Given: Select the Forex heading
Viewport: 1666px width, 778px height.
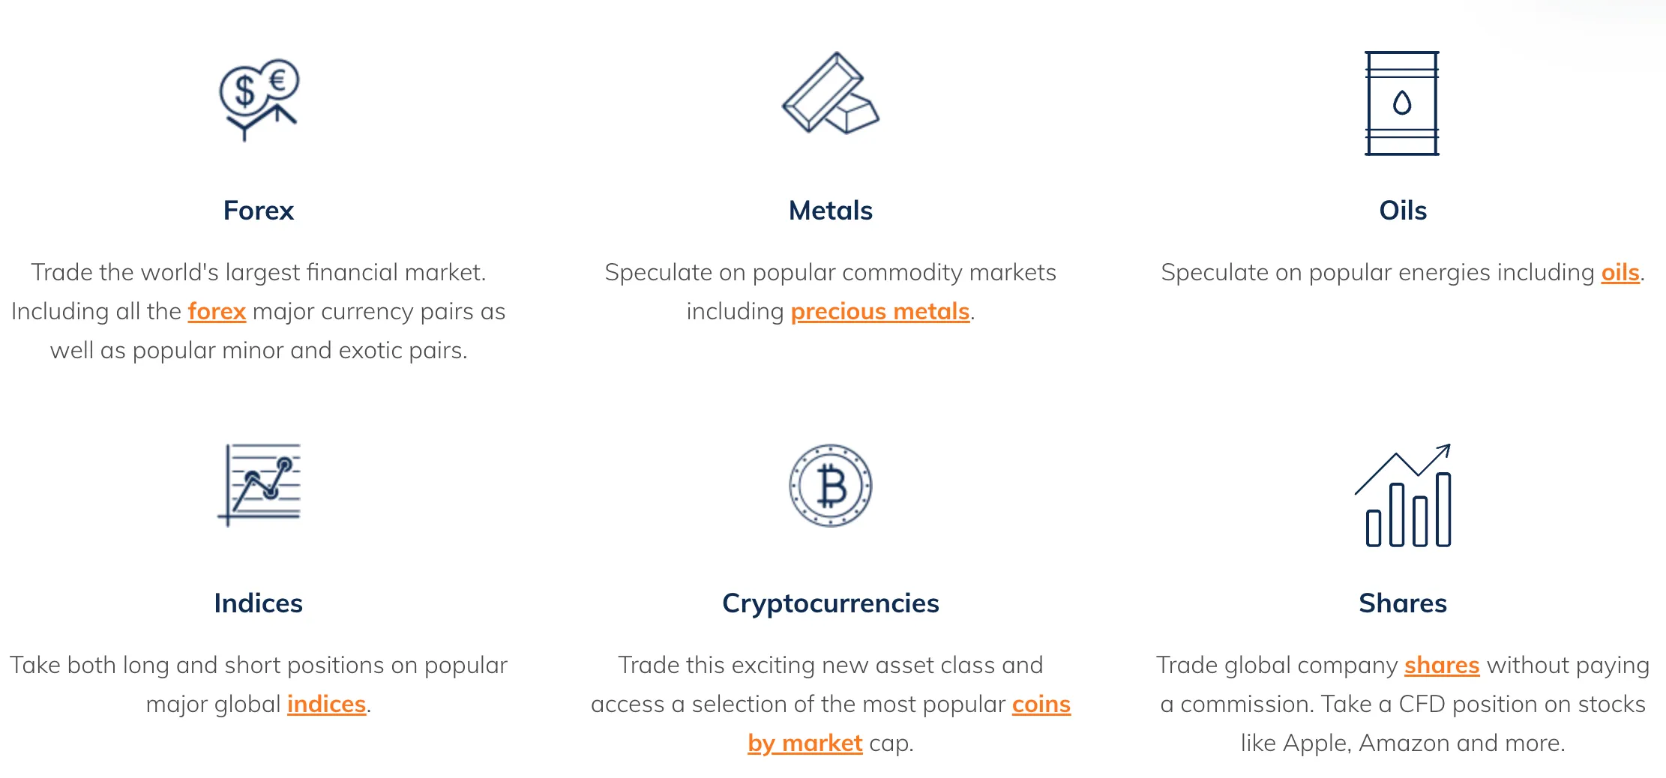Looking at the screenshot, I should pos(259,211).
